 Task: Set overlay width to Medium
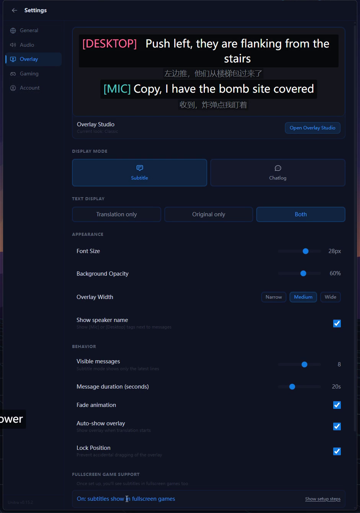pos(303,297)
